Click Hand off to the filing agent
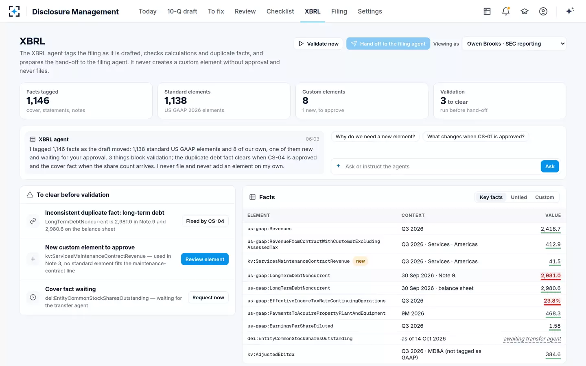 [388, 44]
